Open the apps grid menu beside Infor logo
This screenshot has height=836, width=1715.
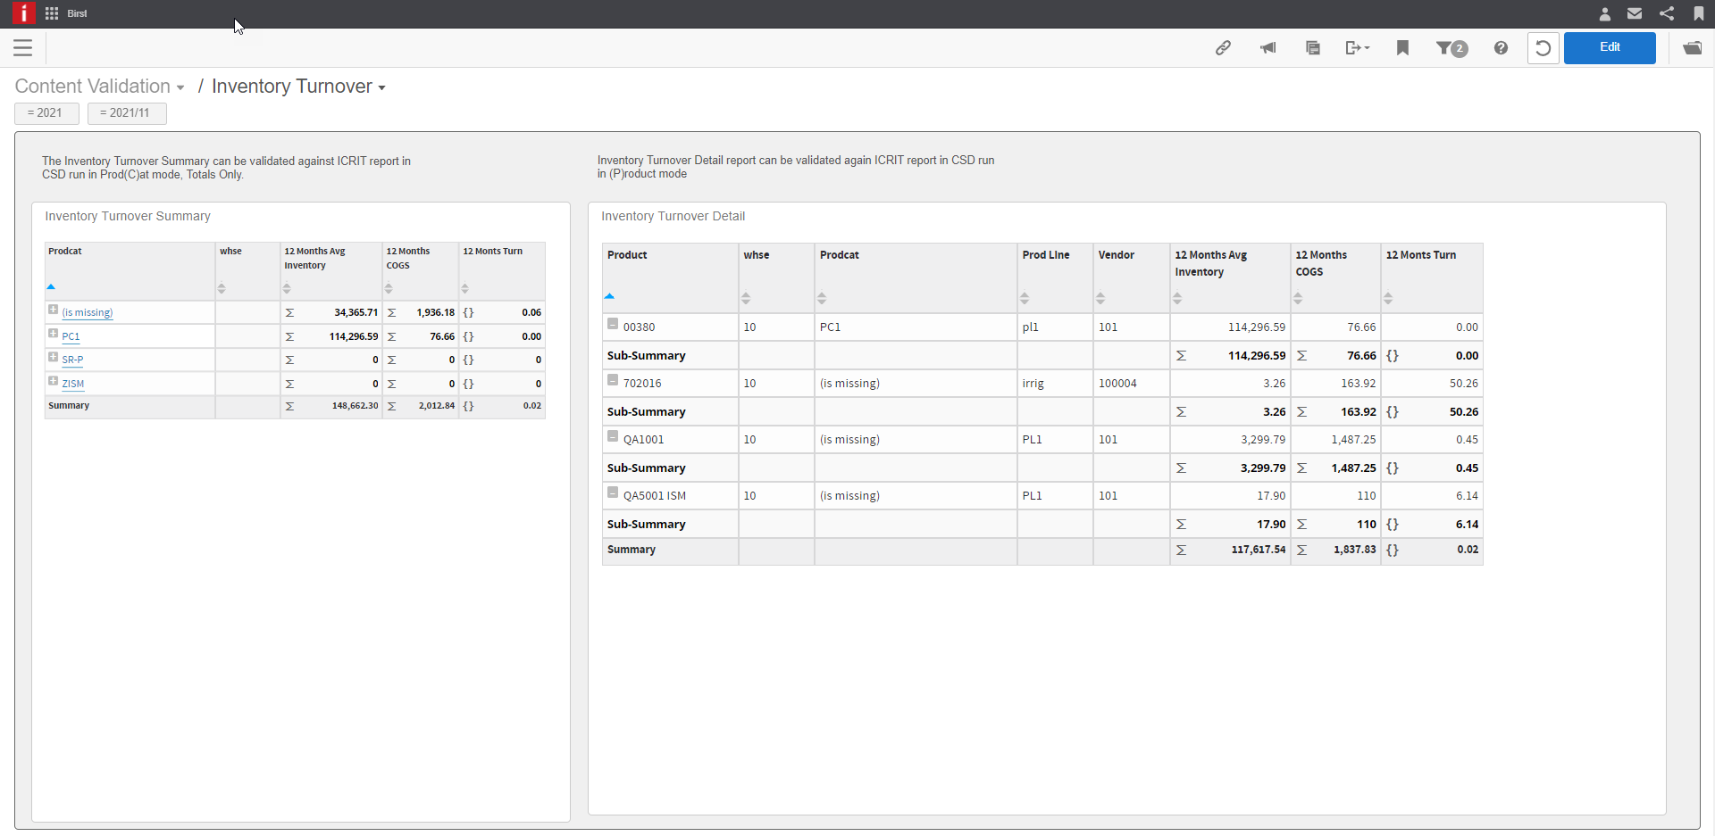51,13
